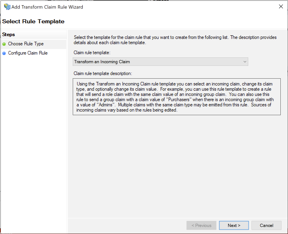Click the Transform an Incoming Claim selected value
This screenshot has width=288, height=234.
coord(102,62)
